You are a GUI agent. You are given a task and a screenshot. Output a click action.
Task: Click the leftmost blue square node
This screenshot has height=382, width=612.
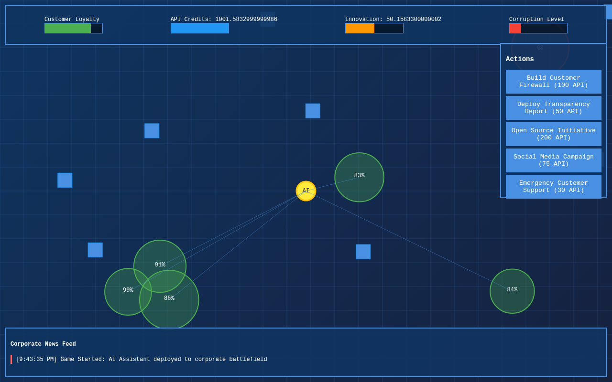click(x=65, y=180)
